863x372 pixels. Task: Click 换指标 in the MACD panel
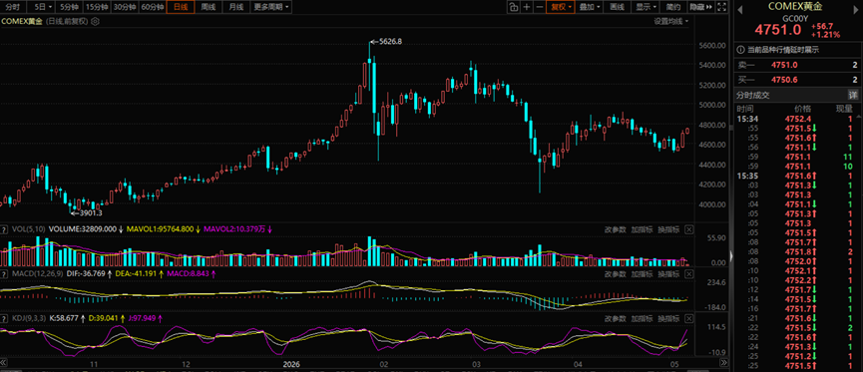[668, 274]
